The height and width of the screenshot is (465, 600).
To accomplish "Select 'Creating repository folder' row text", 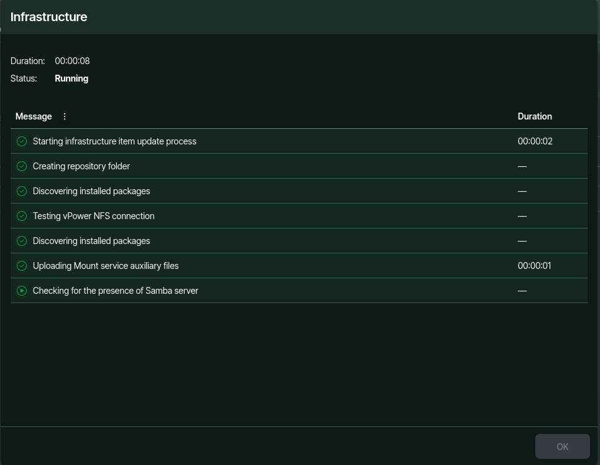I will (x=81, y=166).
